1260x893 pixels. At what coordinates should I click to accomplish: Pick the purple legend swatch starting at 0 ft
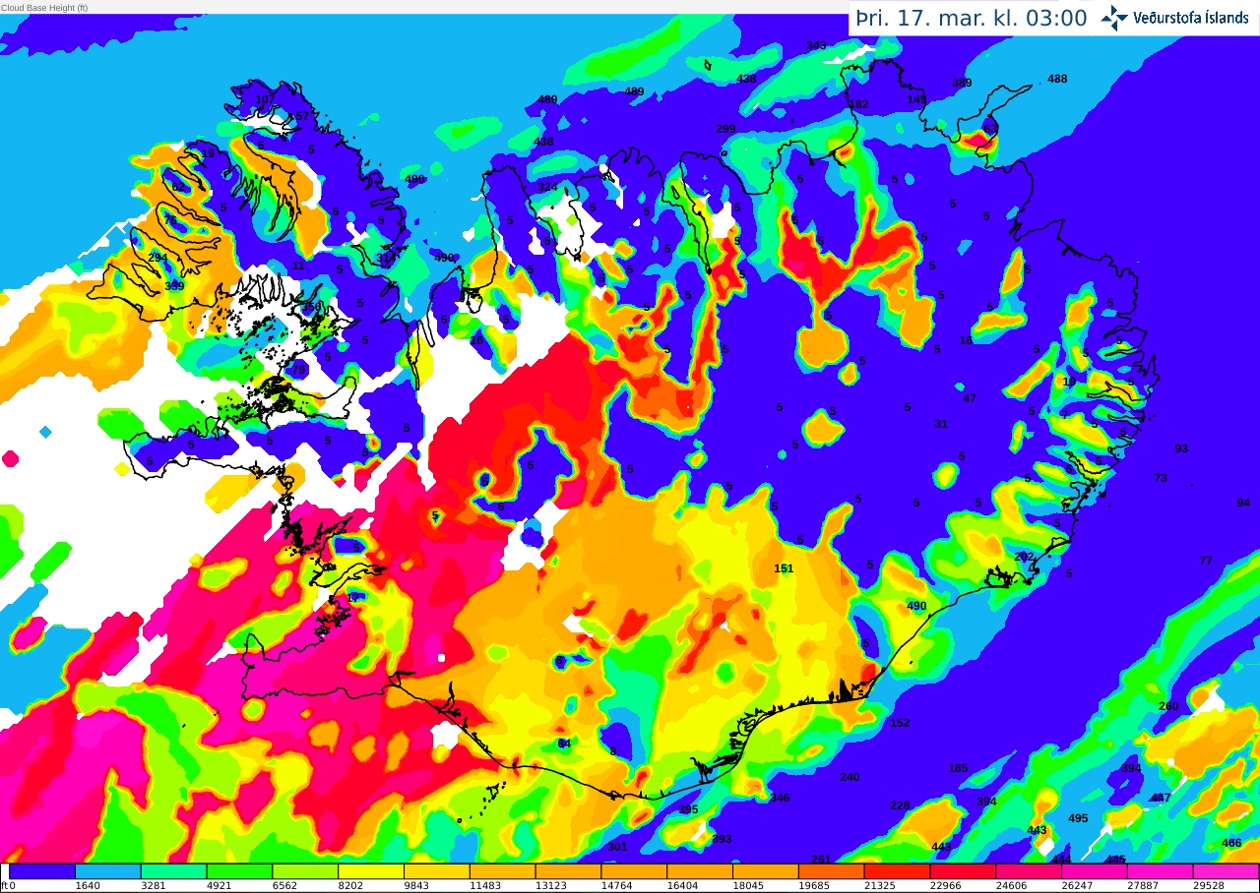click(x=42, y=871)
